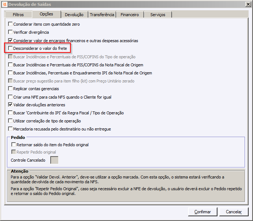Click the Atenção group heading
This screenshot has width=253, height=221.
19,171
